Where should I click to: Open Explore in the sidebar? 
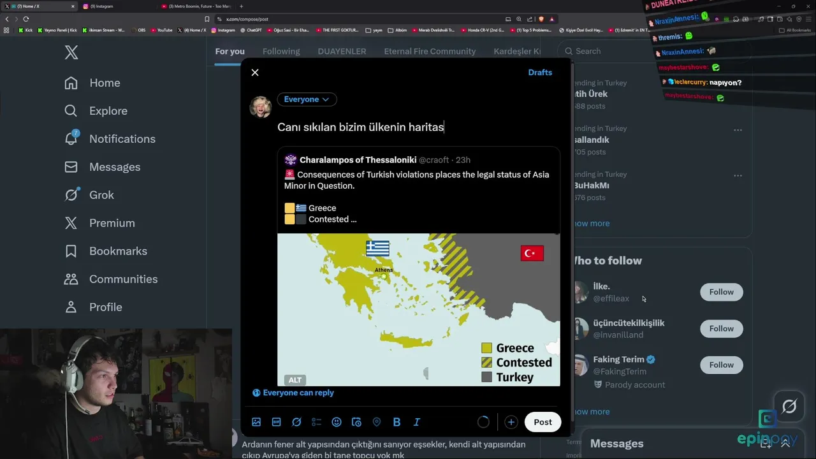click(96, 111)
